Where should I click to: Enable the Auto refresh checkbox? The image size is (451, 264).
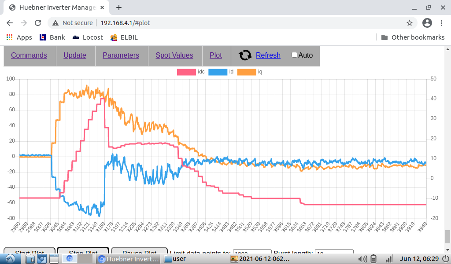point(294,55)
